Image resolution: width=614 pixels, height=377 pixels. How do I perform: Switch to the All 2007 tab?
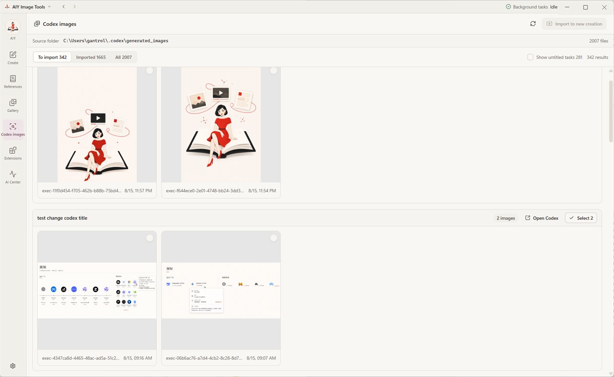click(x=123, y=57)
